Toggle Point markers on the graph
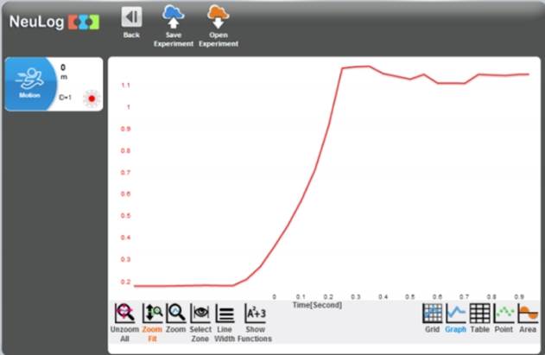This screenshot has height=355, width=545. [504, 313]
